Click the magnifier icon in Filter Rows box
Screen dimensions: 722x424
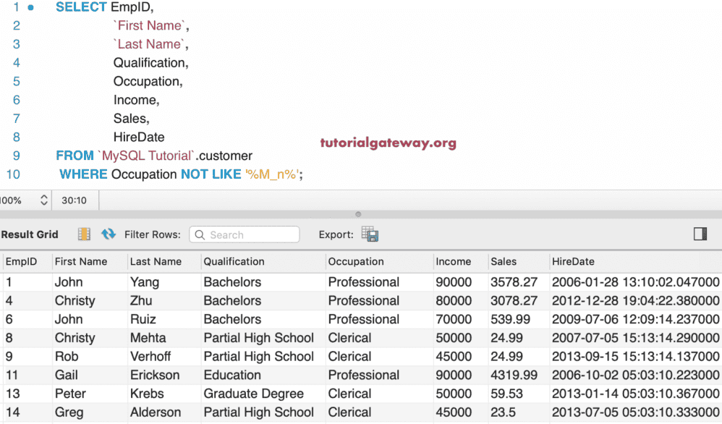coord(200,234)
